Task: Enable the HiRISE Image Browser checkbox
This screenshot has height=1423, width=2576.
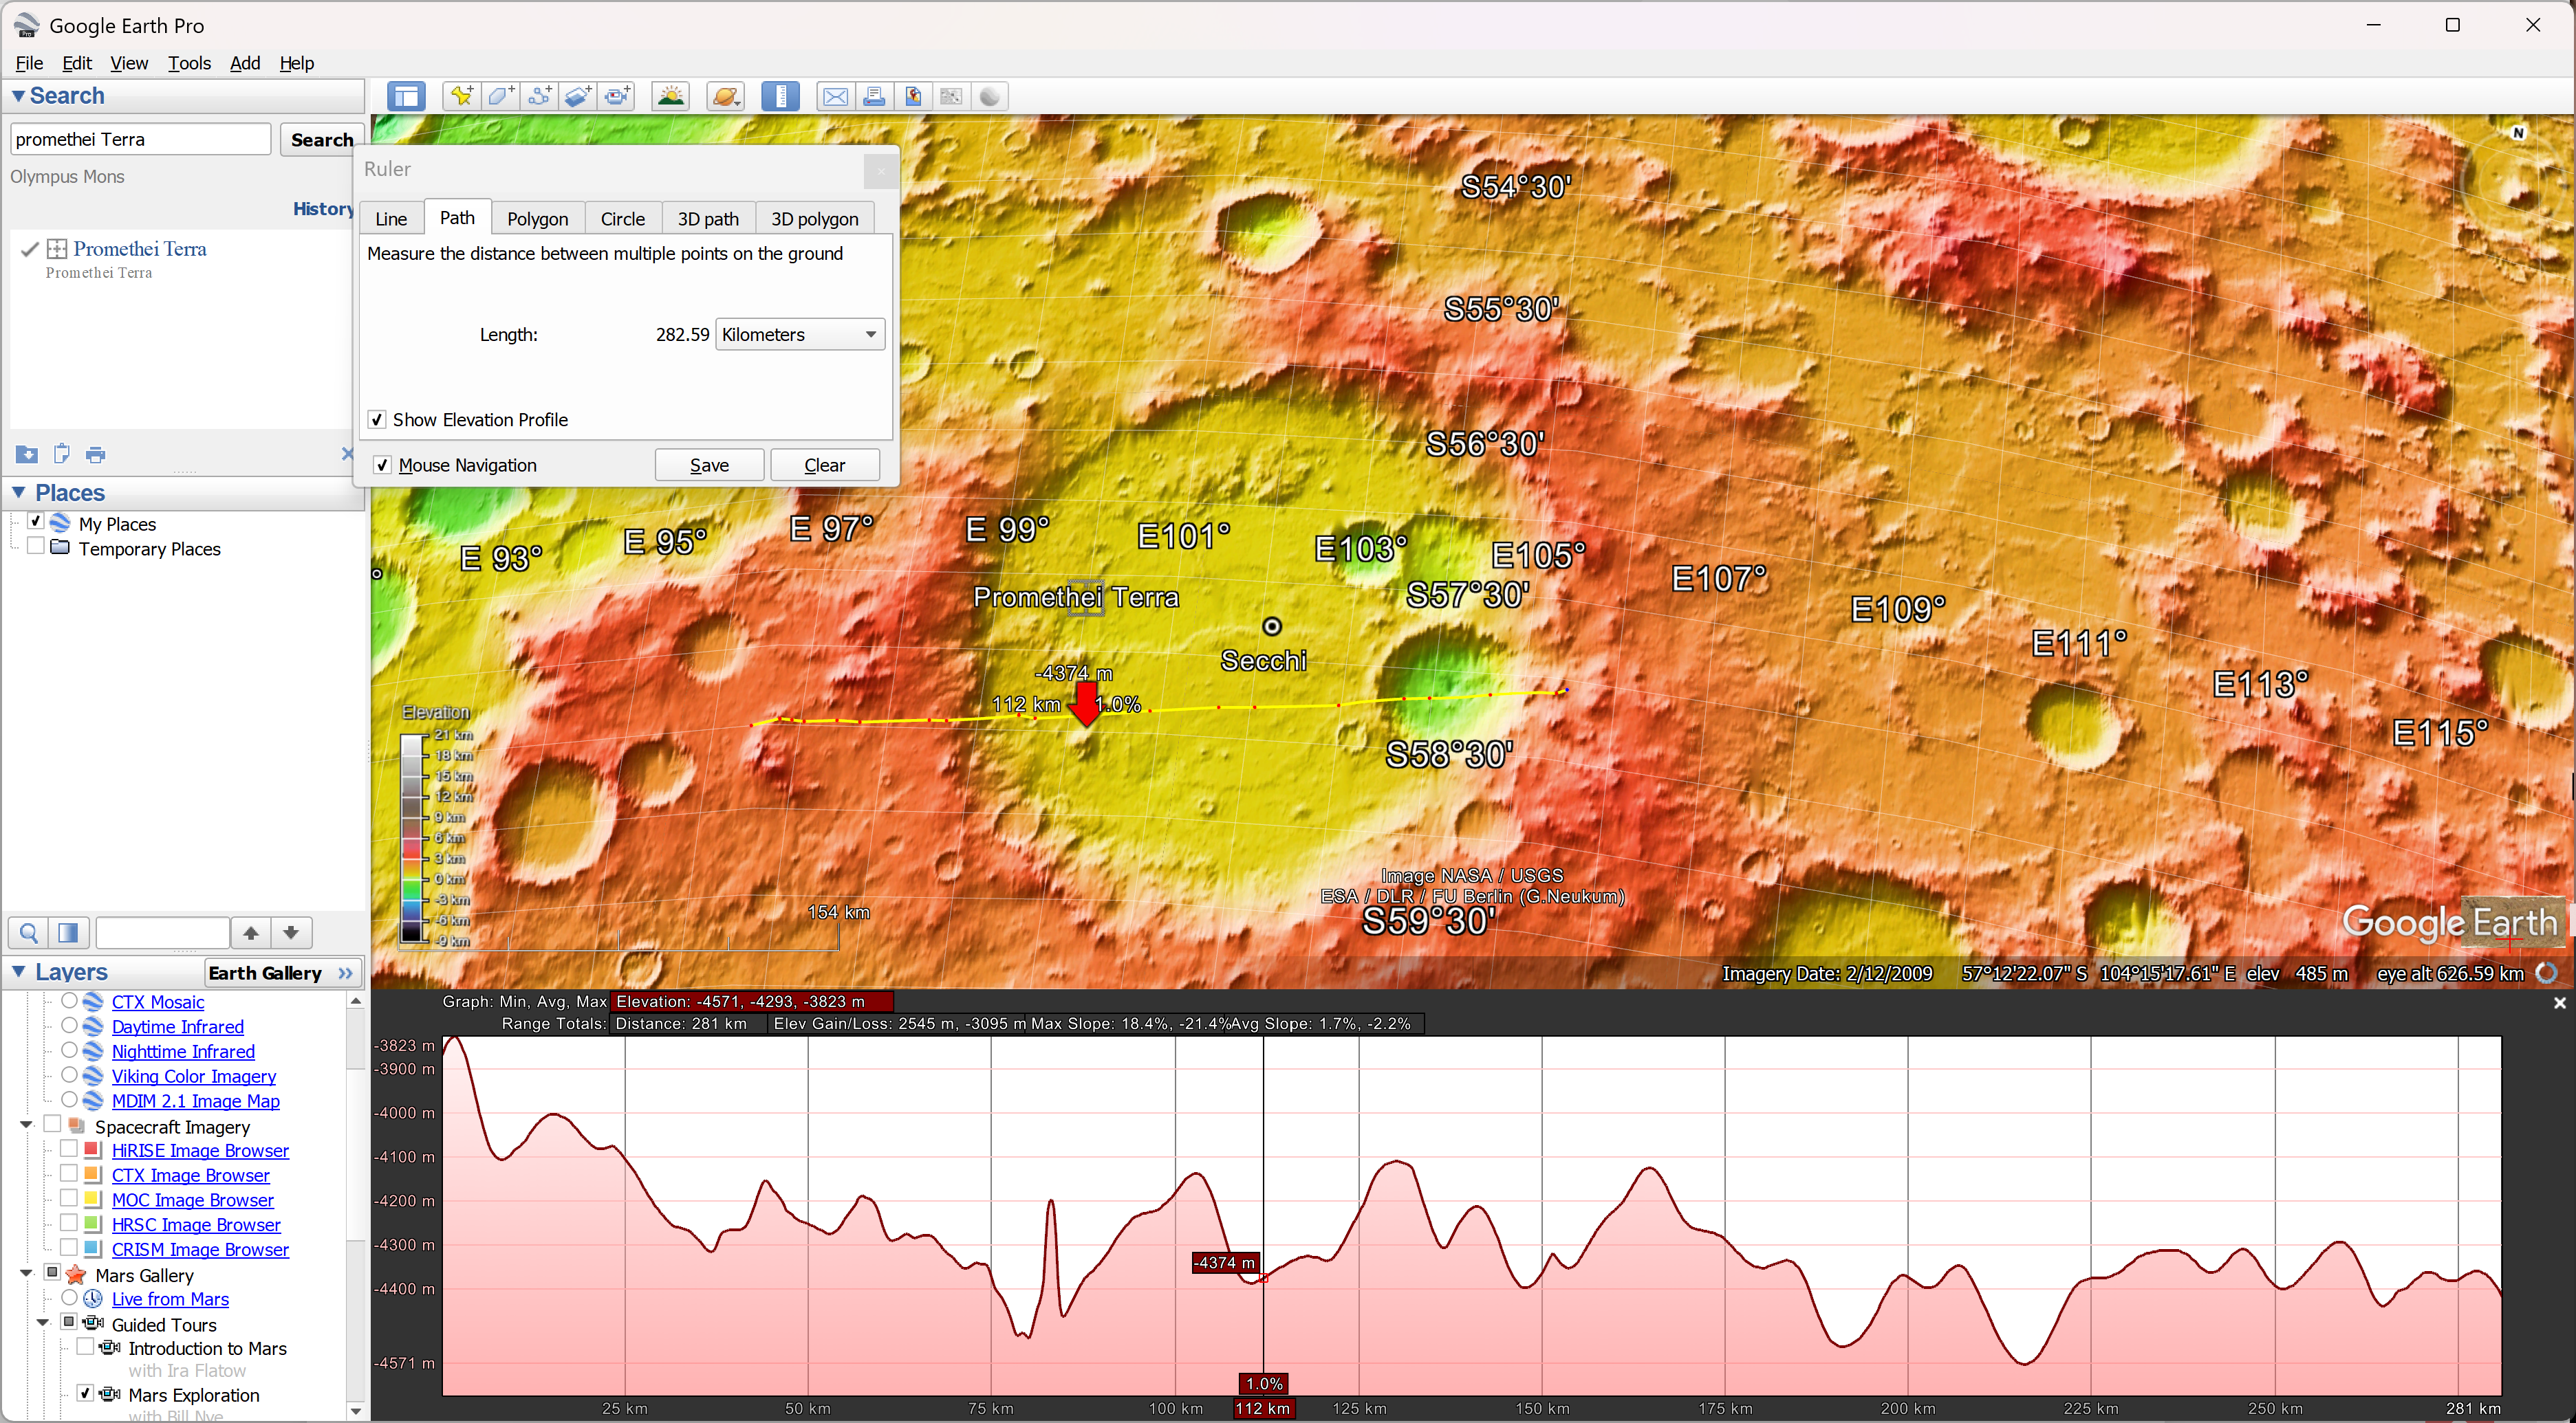Action: (x=69, y=1149)
